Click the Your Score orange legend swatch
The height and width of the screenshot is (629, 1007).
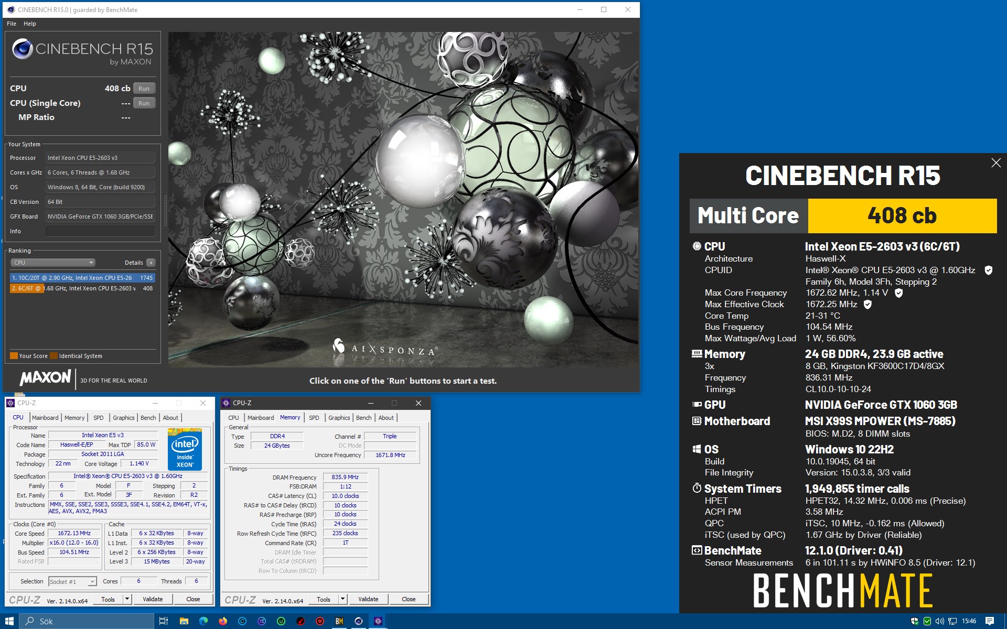pyautogui.click(x=14, y=356)
